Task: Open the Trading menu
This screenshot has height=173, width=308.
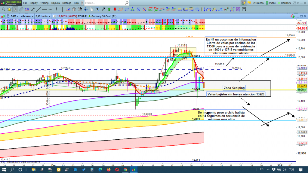Action: point(45,3)
